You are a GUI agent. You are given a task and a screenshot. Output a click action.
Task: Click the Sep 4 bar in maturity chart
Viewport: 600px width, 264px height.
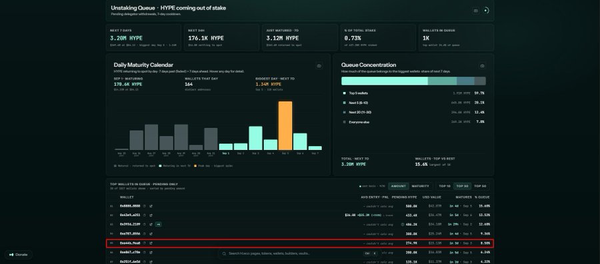tap(271, 145)
